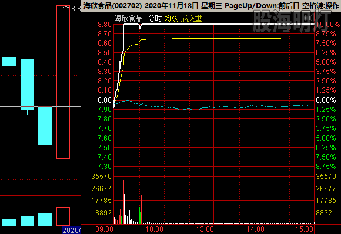341x234 pixels.
Task: Click the 13:00 time axis label
Action: point(205,229)
